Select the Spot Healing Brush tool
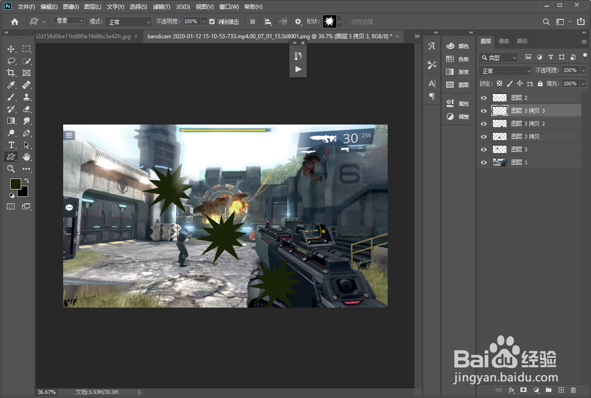The width and height of the screenshot is (591, 398). 26,85
